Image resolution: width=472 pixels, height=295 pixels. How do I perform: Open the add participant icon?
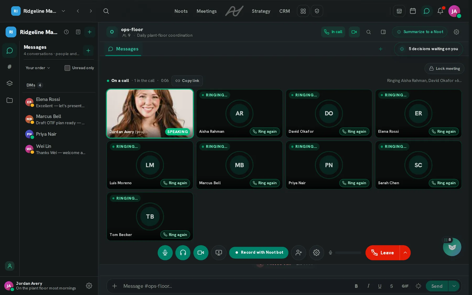(x=299, y=253)
